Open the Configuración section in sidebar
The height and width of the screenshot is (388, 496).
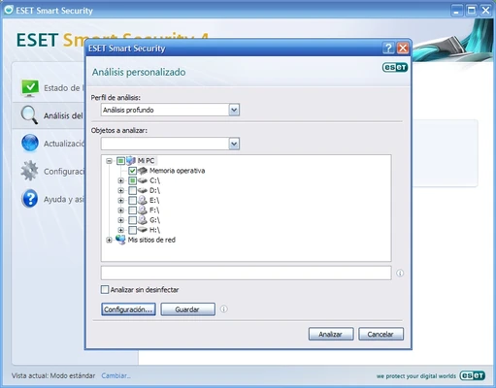tap(50, 171)
